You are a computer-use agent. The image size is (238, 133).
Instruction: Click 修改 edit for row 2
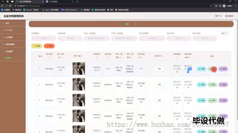click(x=212, y=85)
